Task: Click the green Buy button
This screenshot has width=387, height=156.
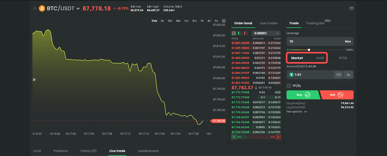Action: [303, 95]
